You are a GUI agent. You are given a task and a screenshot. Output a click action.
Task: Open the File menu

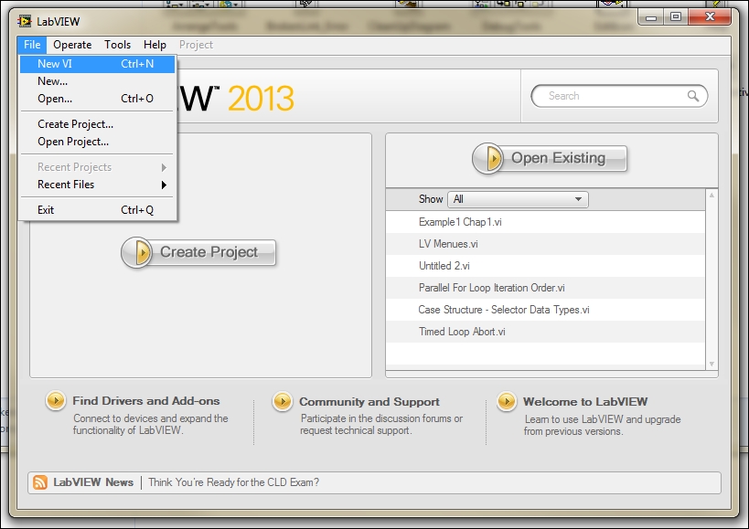(x=32, y=45)
